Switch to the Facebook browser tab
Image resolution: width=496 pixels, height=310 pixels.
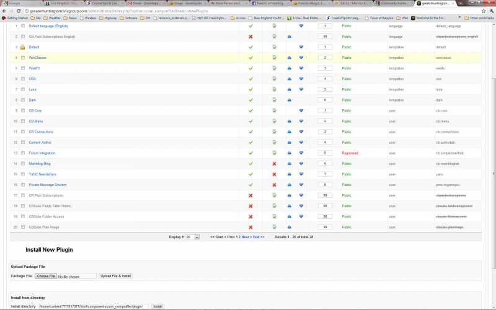click(x=269, y=3)
